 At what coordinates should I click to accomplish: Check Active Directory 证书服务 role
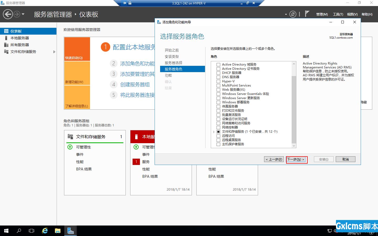[x=218, y=69]
